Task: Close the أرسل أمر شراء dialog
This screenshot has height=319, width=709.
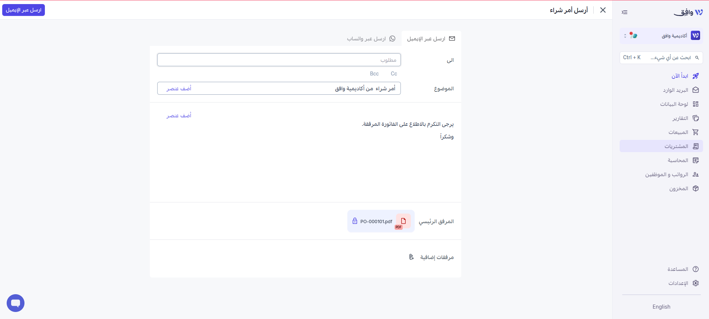Action: (x=603, y=10)
